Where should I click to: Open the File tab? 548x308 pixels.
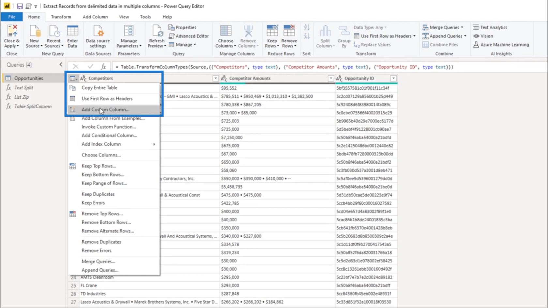11,17
